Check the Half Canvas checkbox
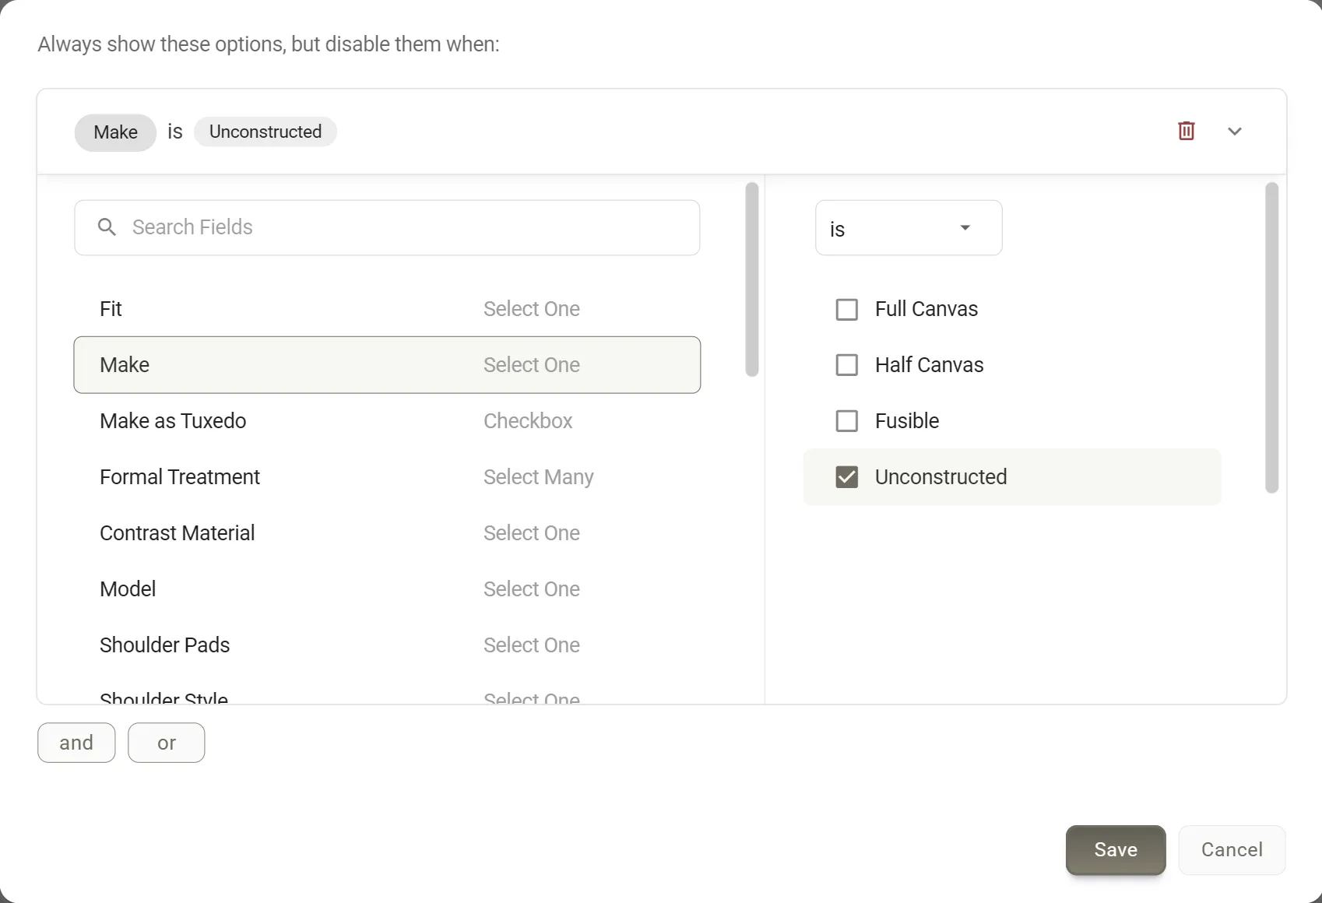Image resolution: width=1322 pixels, height=903 pixels. coord(846,365)
